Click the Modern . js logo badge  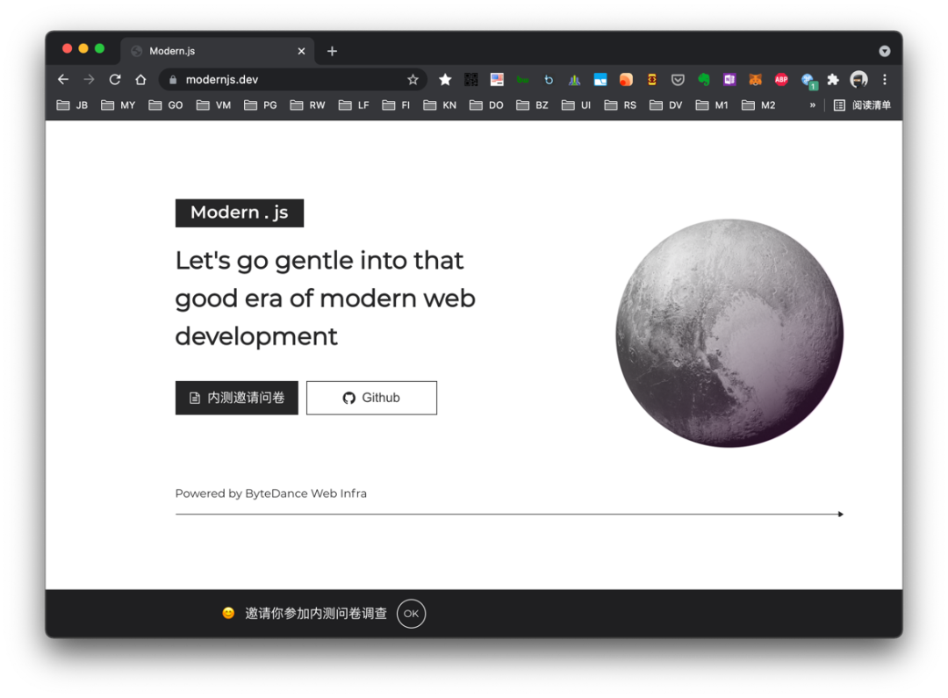(240, 212)
